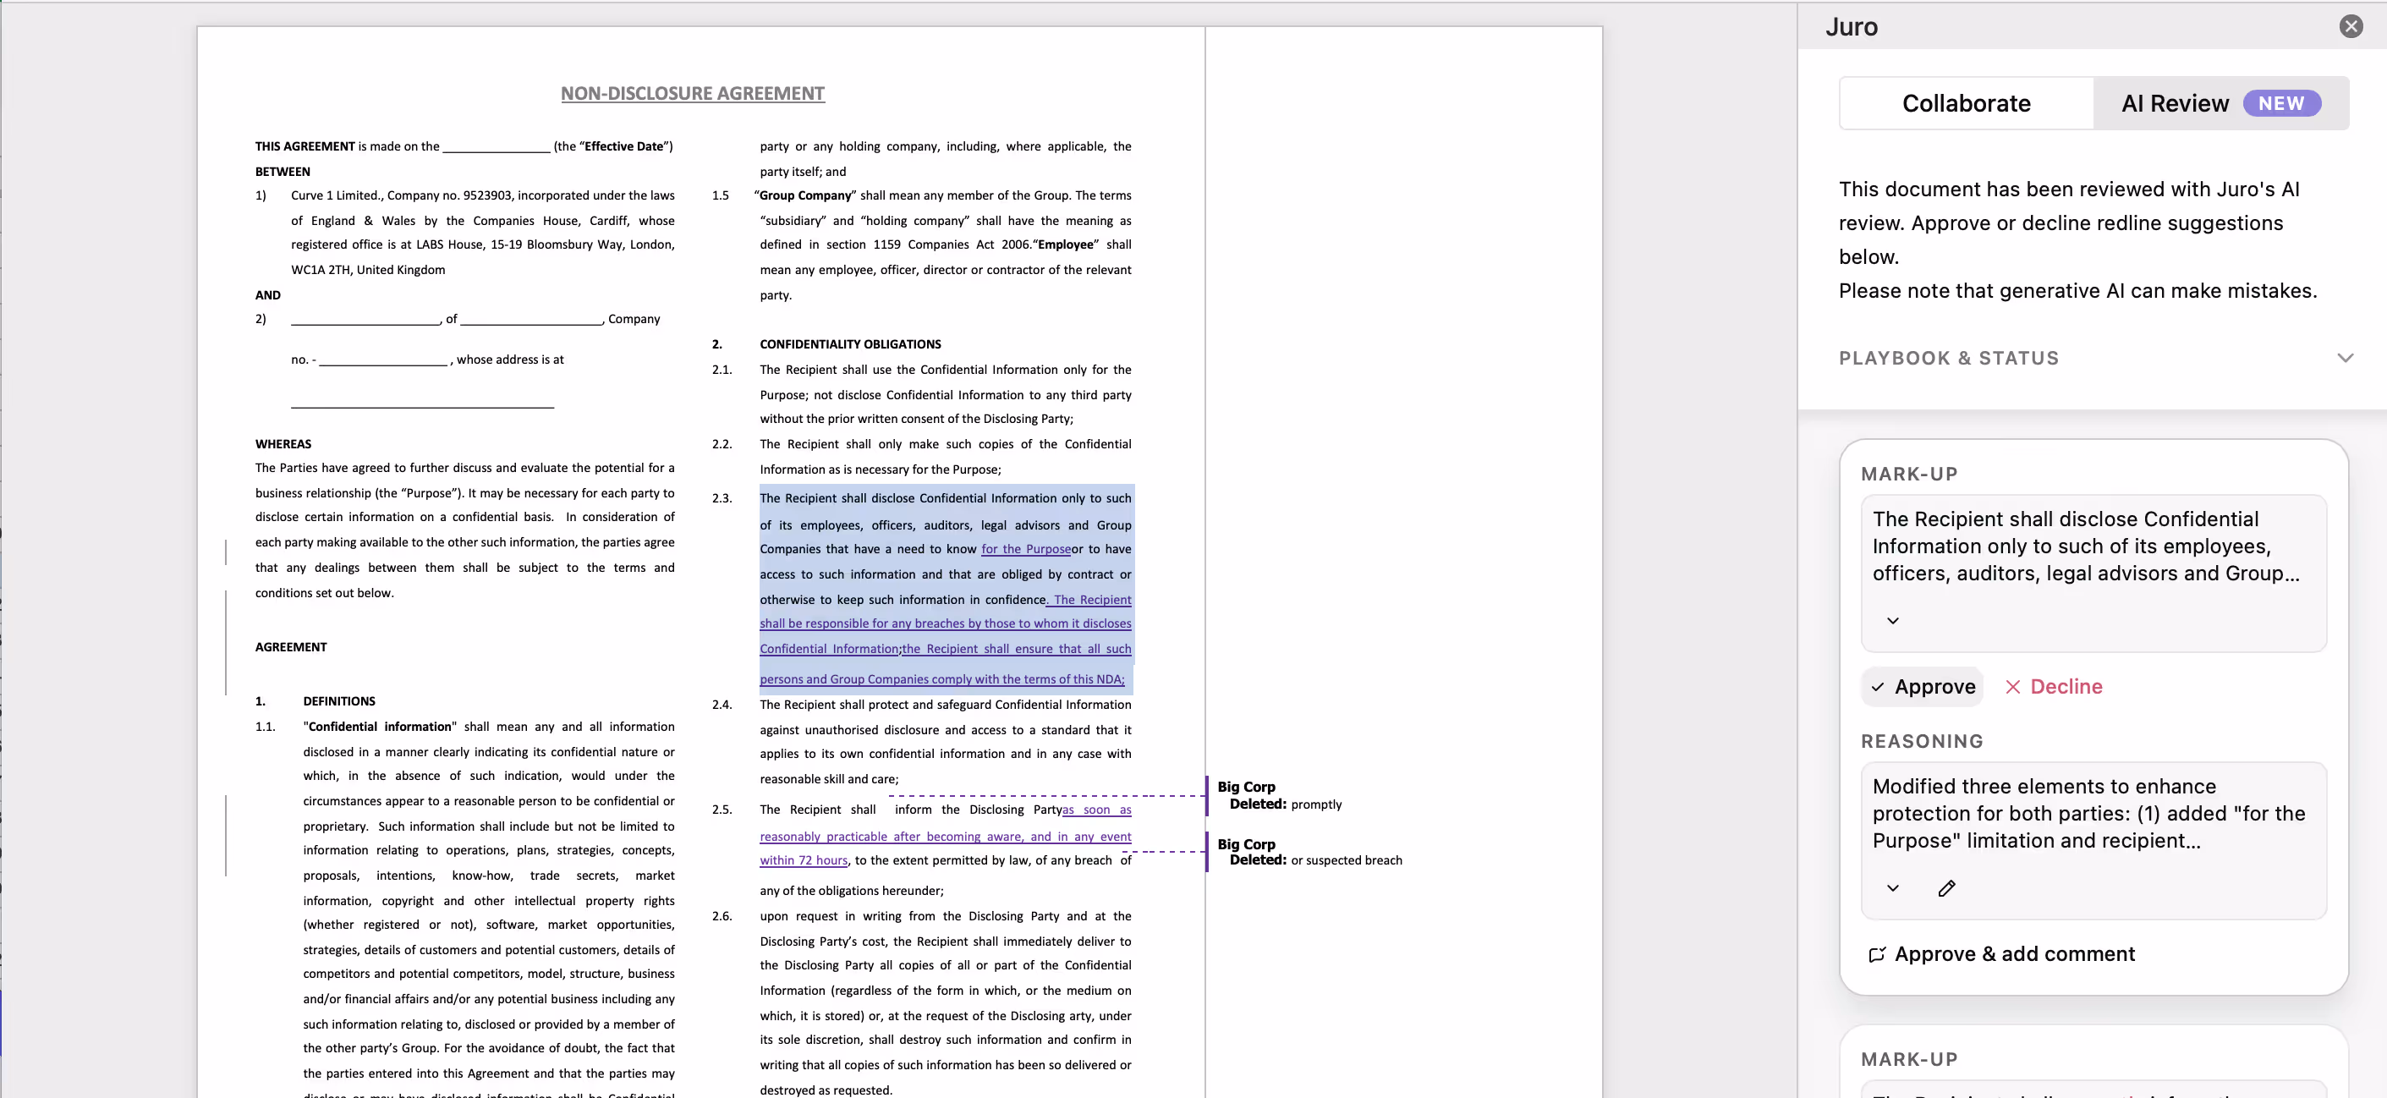Expand the Playbook & Status section
This screenshot has height=1098, width=2387.
pos(2344,358)
